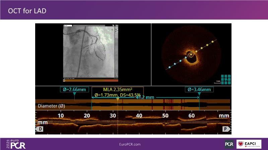
Task: Click the distal 'D' end marker
Action: click(x=39, y=129)
